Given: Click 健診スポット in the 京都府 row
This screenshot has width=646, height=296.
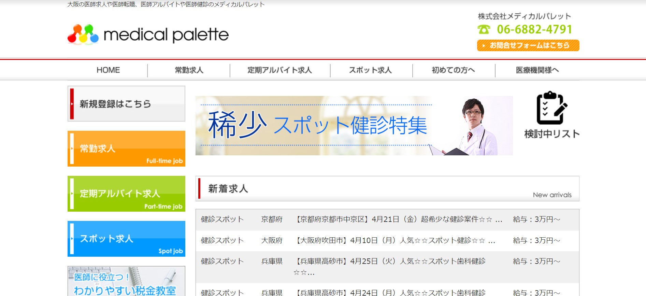Looking at the screenshot, I should [222, 220].
